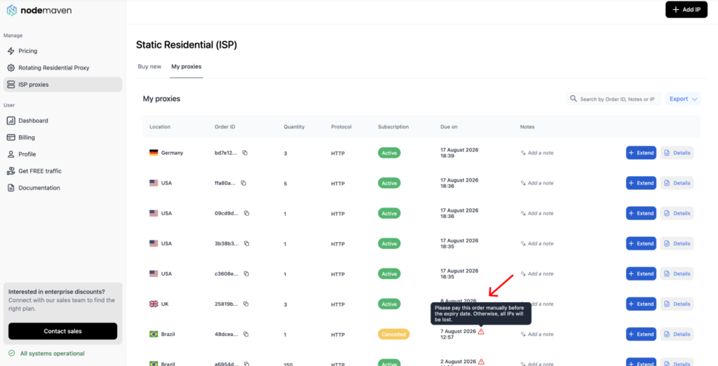Extend the USA 3b38b3 order
Screen dimensions: 718x366
tap(641, 244)
